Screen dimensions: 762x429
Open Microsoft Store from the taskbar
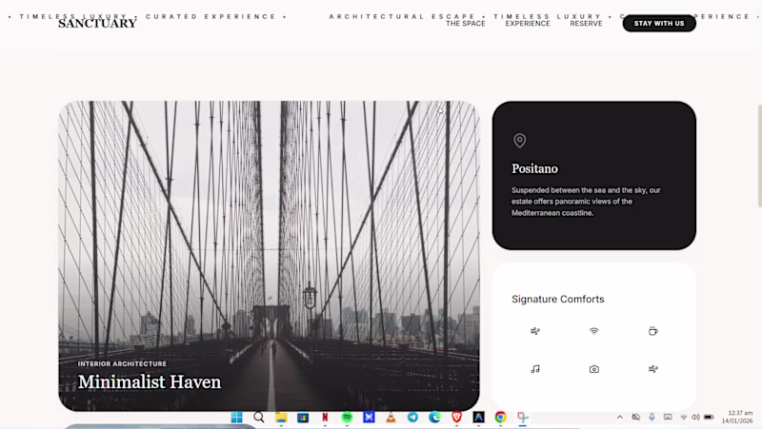coord(303,418)
